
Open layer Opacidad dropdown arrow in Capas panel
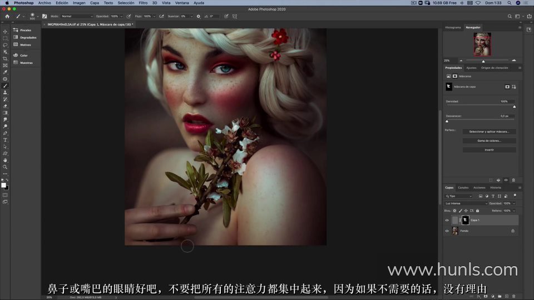point(514,203)
